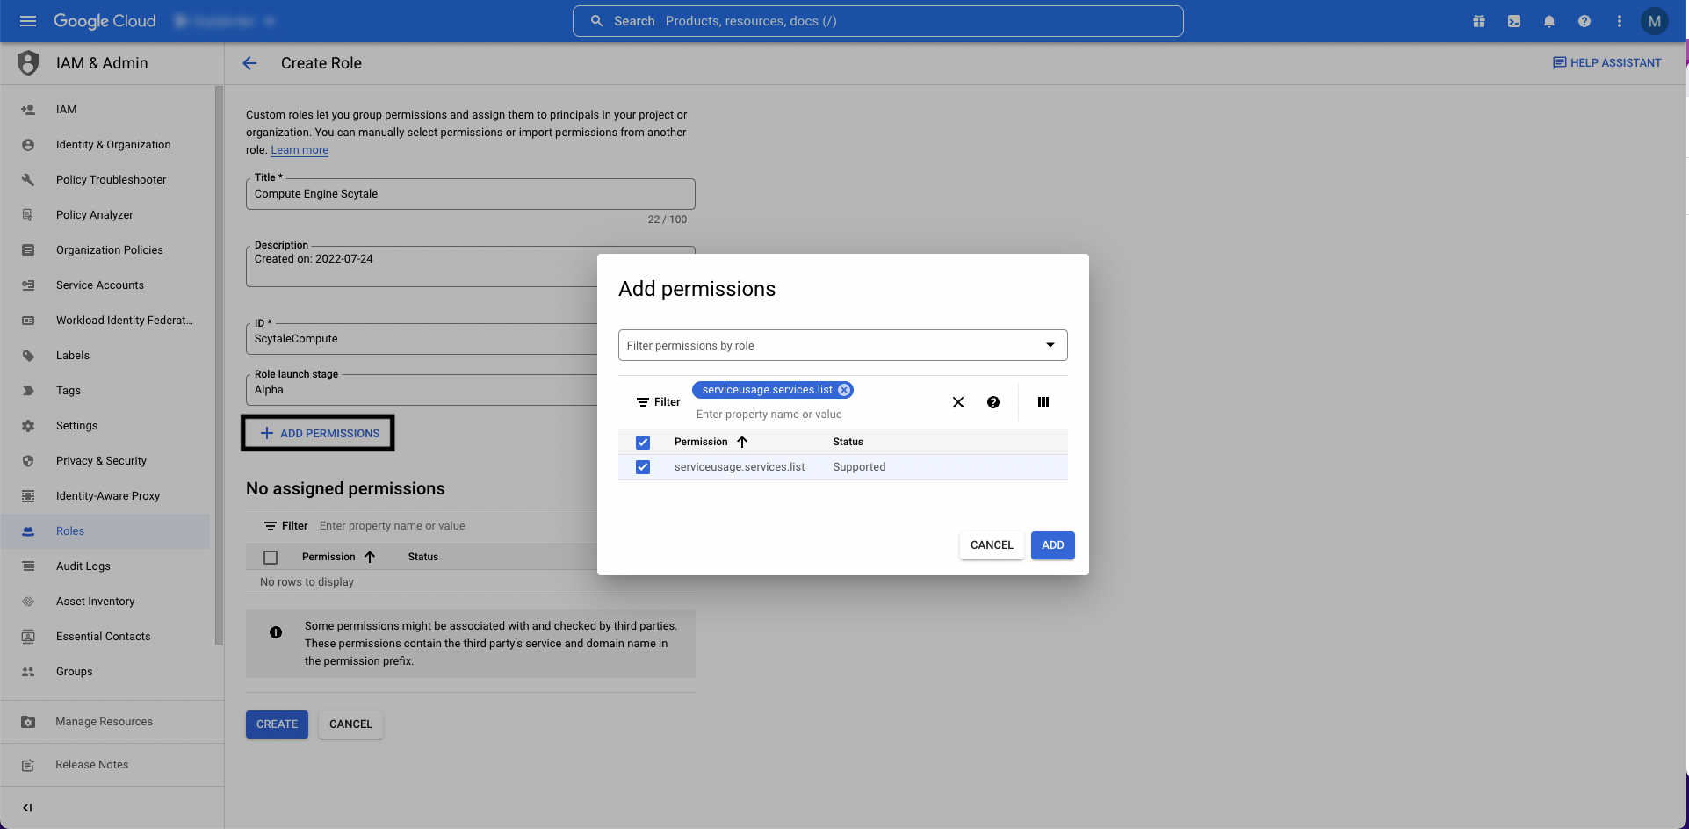Viewport: 1689px width, 829px height.
Task: Open the Learn more link
Action: [300, 150]
